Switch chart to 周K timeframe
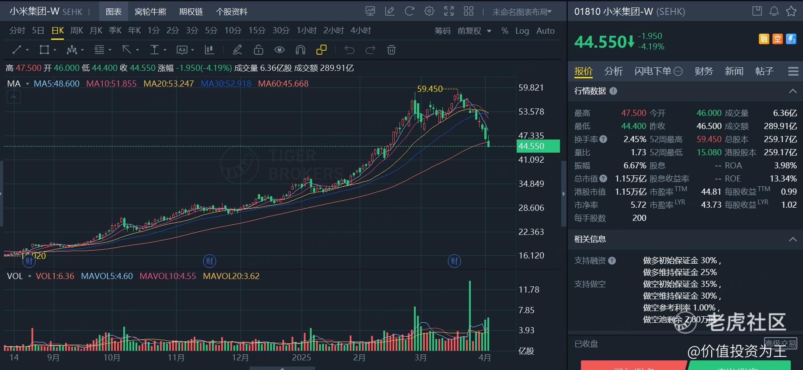Image resolution: width=803 pixels, height=370 pixels. [x=76, y=31]
